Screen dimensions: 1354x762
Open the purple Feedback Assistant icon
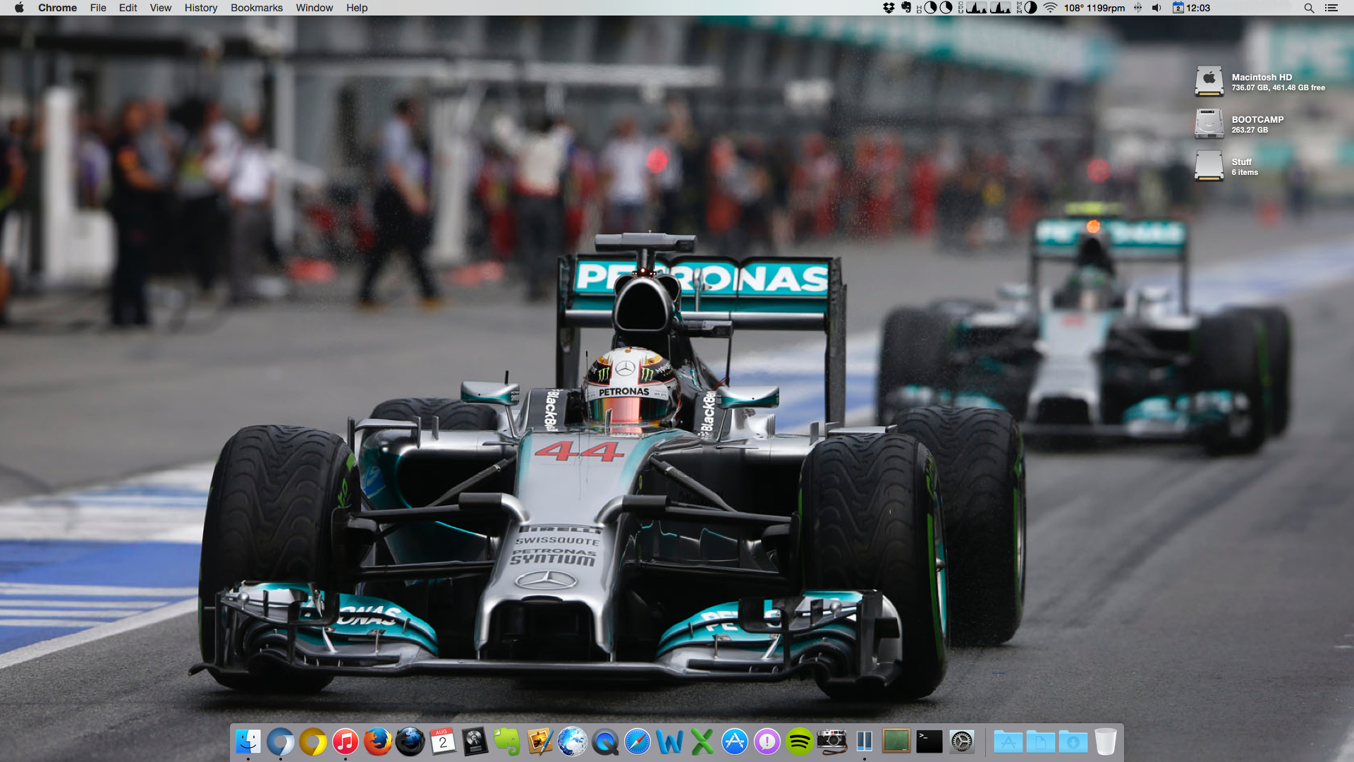[767, 742]
